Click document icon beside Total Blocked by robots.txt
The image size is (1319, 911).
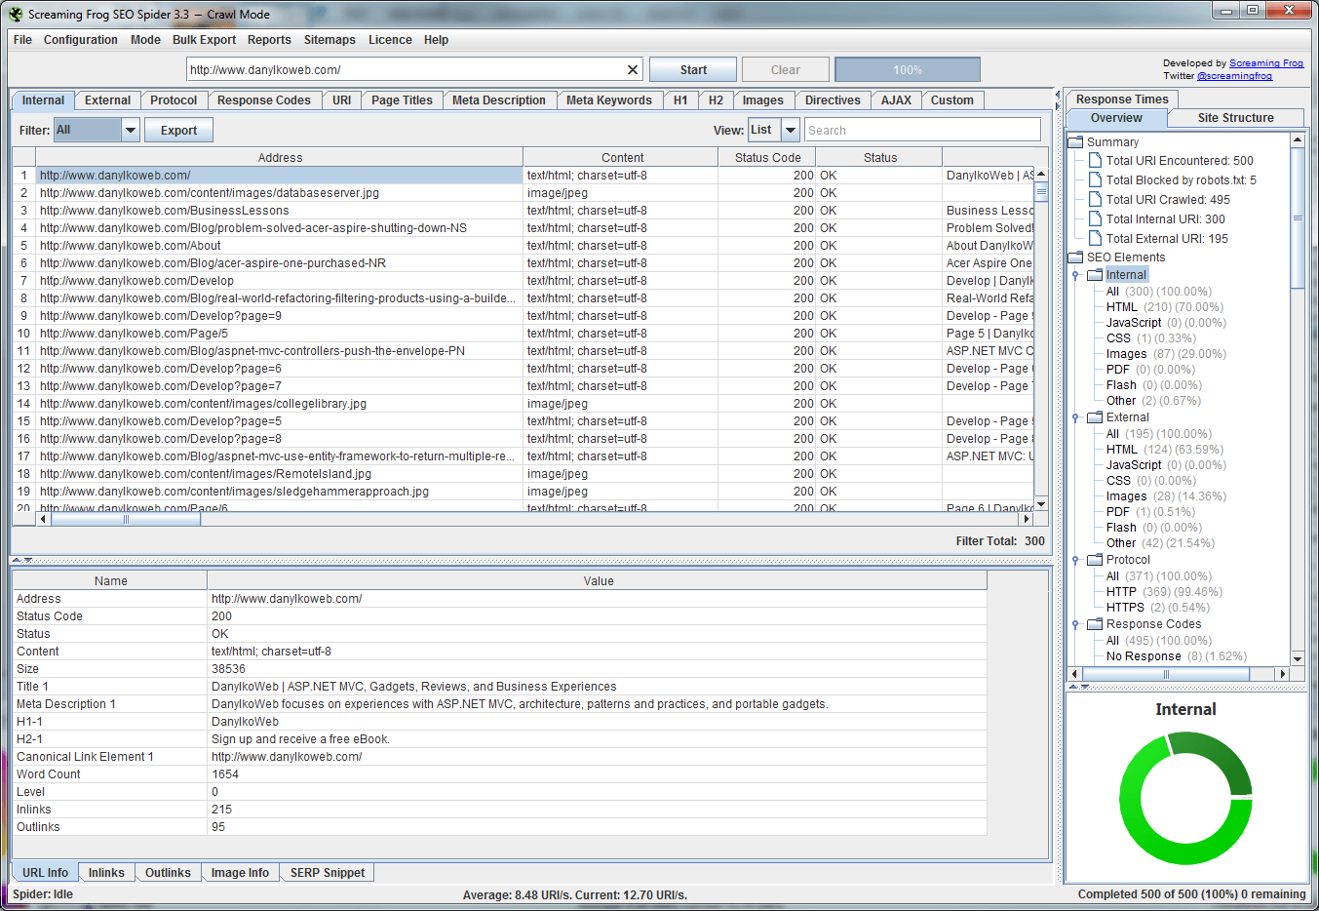1095,180
